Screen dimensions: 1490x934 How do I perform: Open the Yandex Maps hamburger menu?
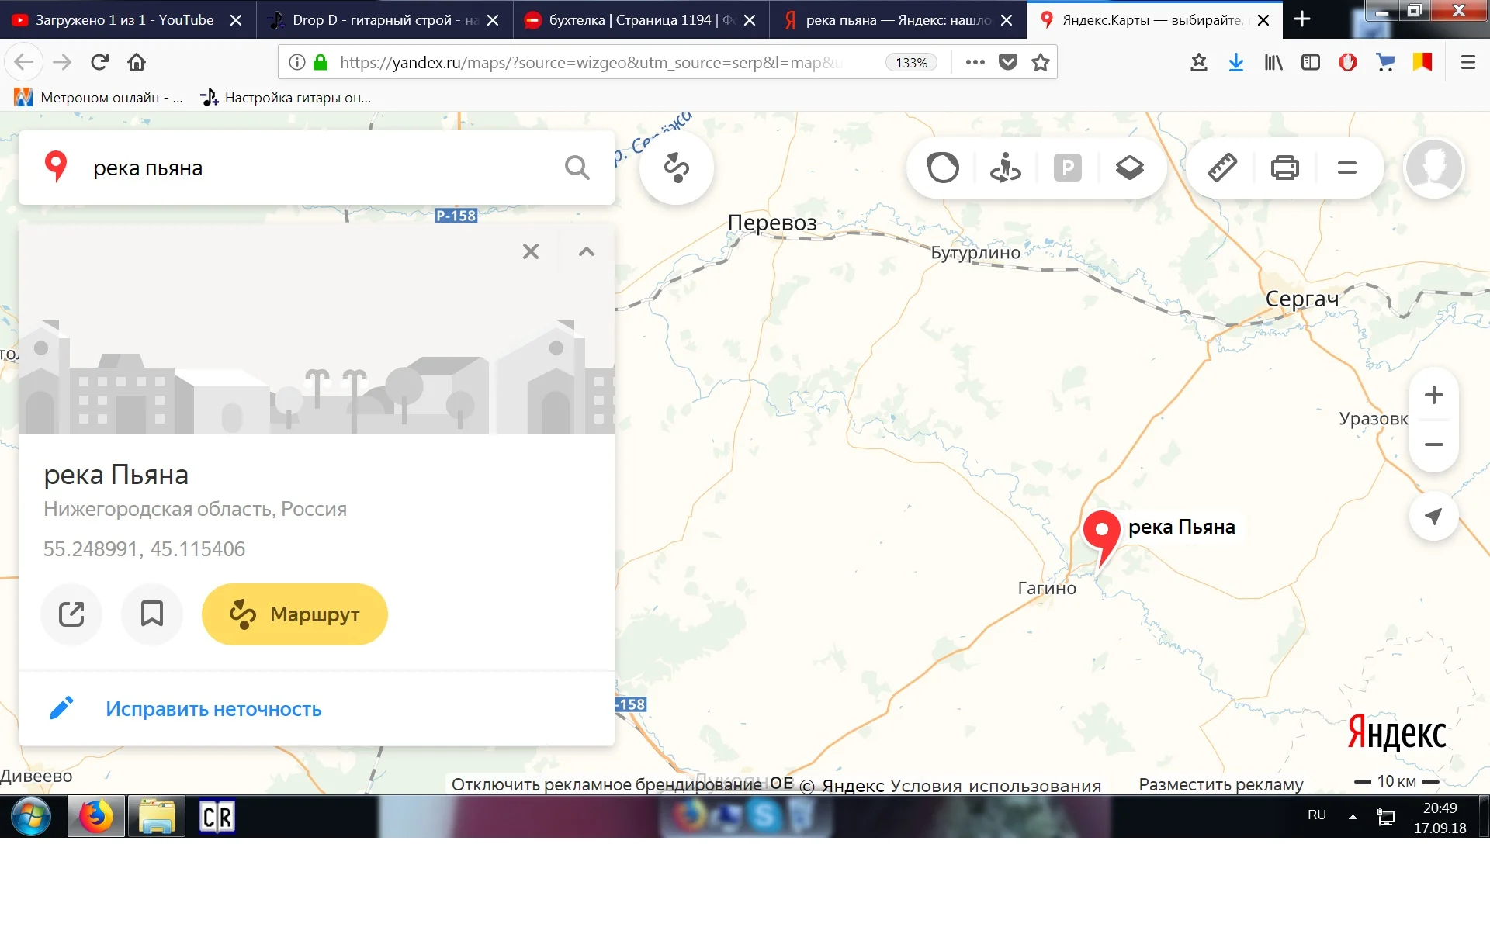(x=1346, y=167)
